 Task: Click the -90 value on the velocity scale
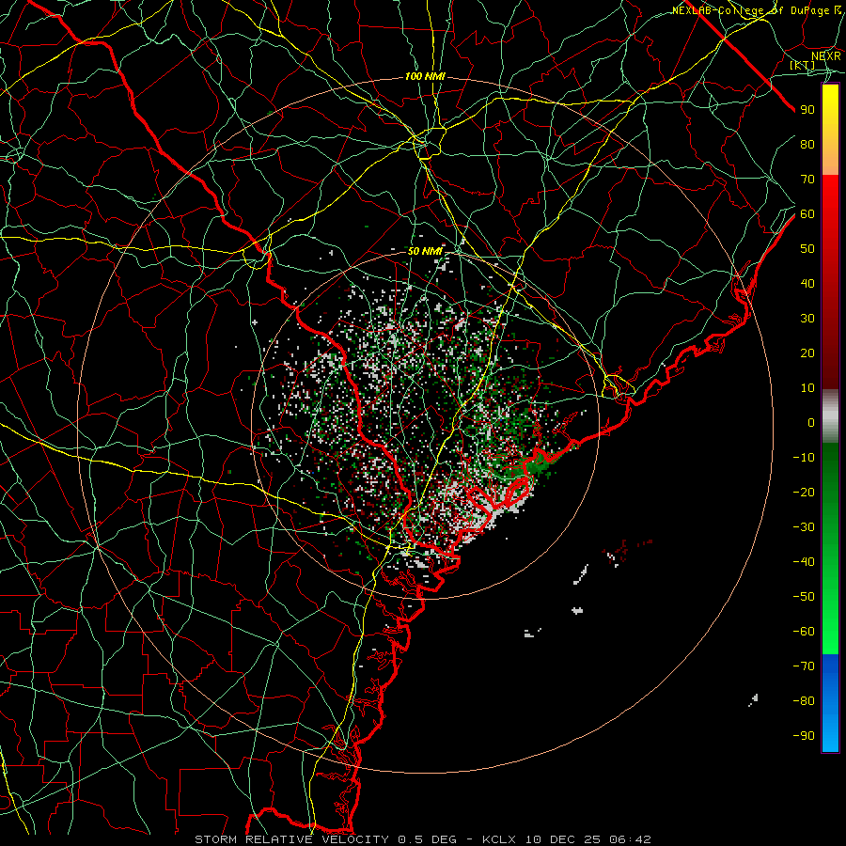(804, 736)
